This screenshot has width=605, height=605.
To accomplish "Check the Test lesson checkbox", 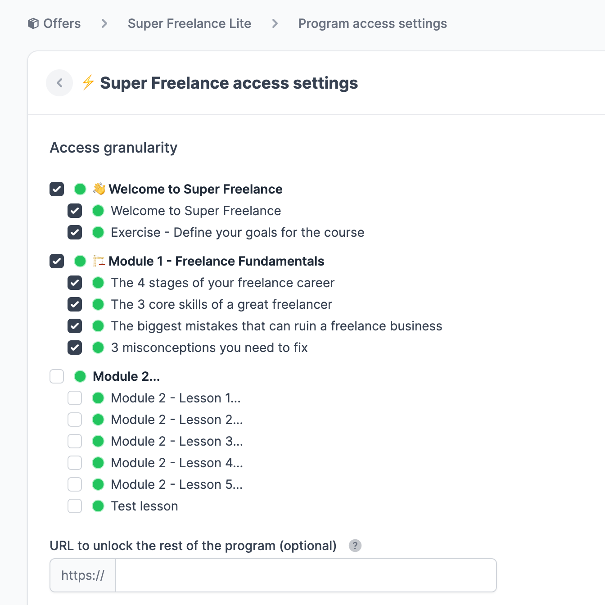I will [x=75, y=506].
